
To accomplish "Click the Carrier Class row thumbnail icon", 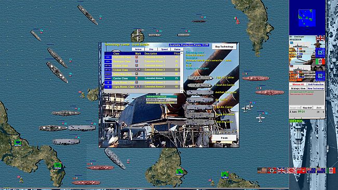I will point(108,78).
